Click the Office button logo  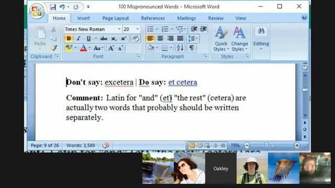click(x=37, y=10)
